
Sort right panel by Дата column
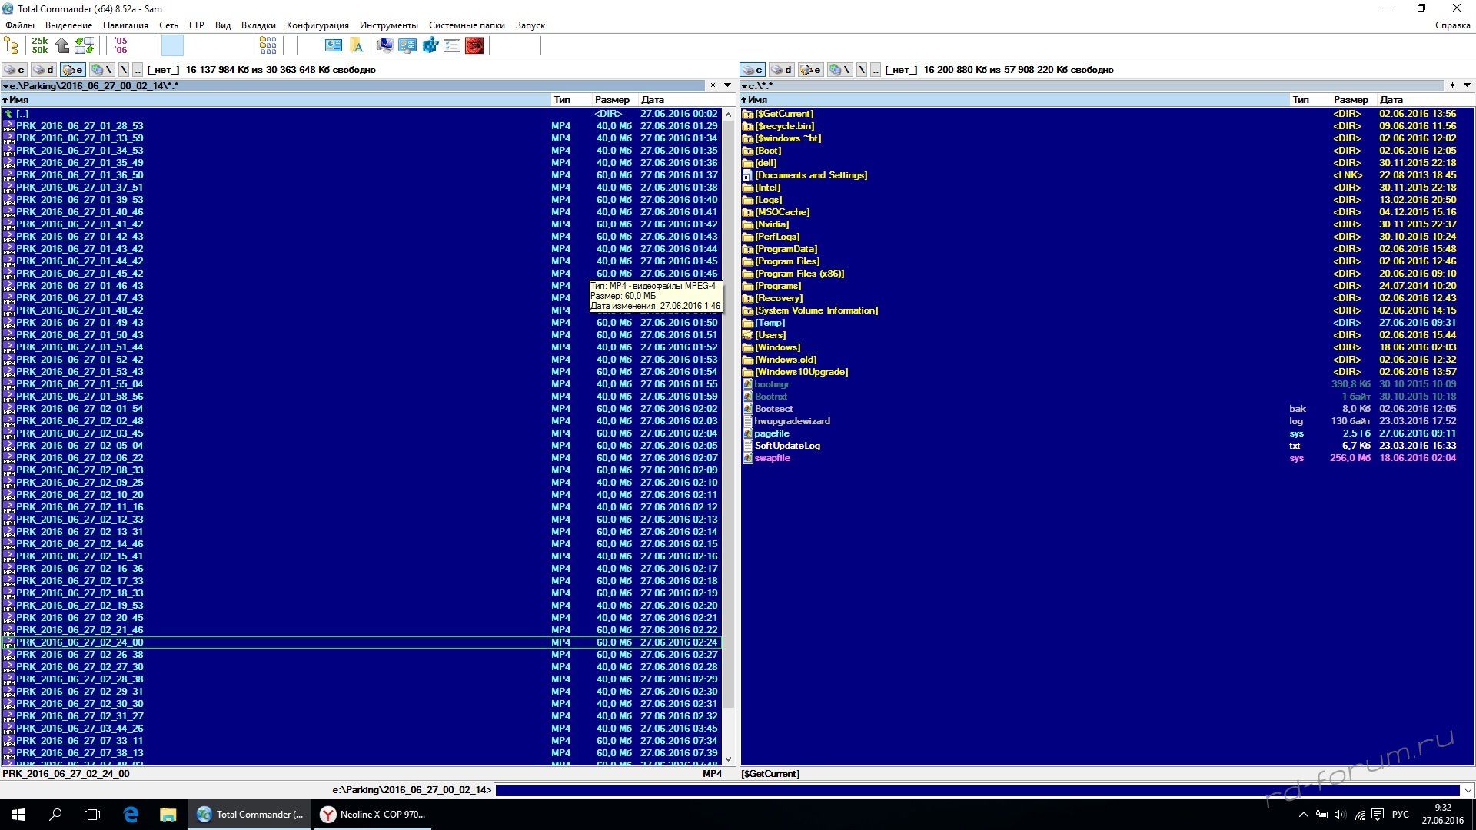(x=1391, y=100)
